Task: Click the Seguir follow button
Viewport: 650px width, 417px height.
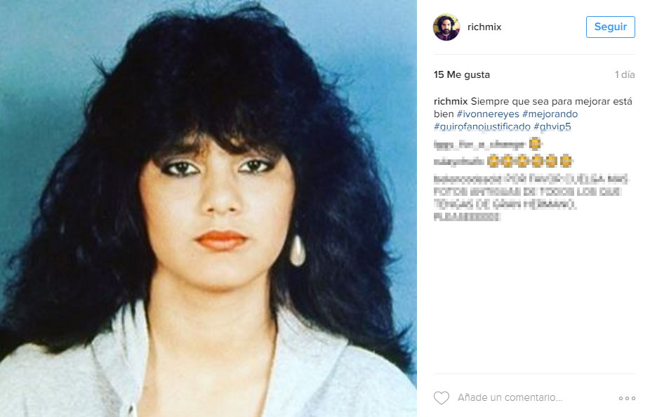Action: click(610, 27)
